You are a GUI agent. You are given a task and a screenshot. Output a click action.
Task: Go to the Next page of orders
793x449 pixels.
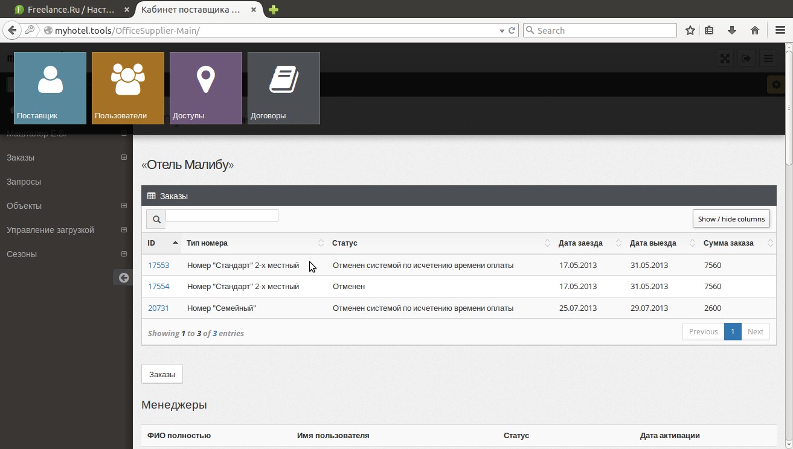pos(756,331)
